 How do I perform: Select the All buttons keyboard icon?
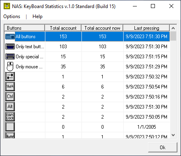tap(10, 37)
